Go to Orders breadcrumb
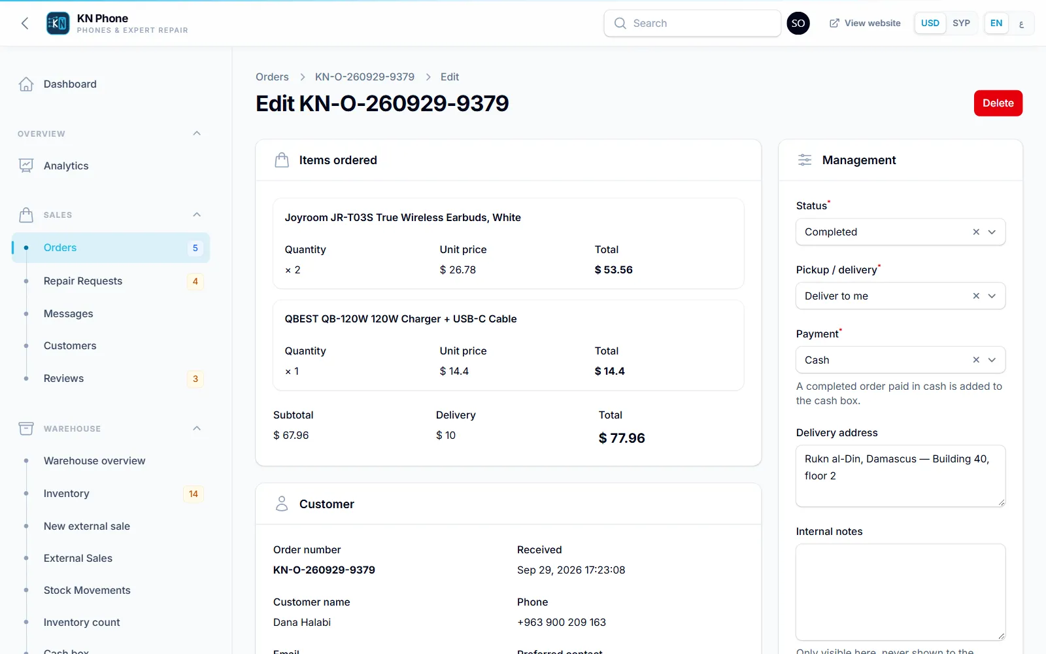This screenshot has height=654, width=1046. [x=272, y=77]
